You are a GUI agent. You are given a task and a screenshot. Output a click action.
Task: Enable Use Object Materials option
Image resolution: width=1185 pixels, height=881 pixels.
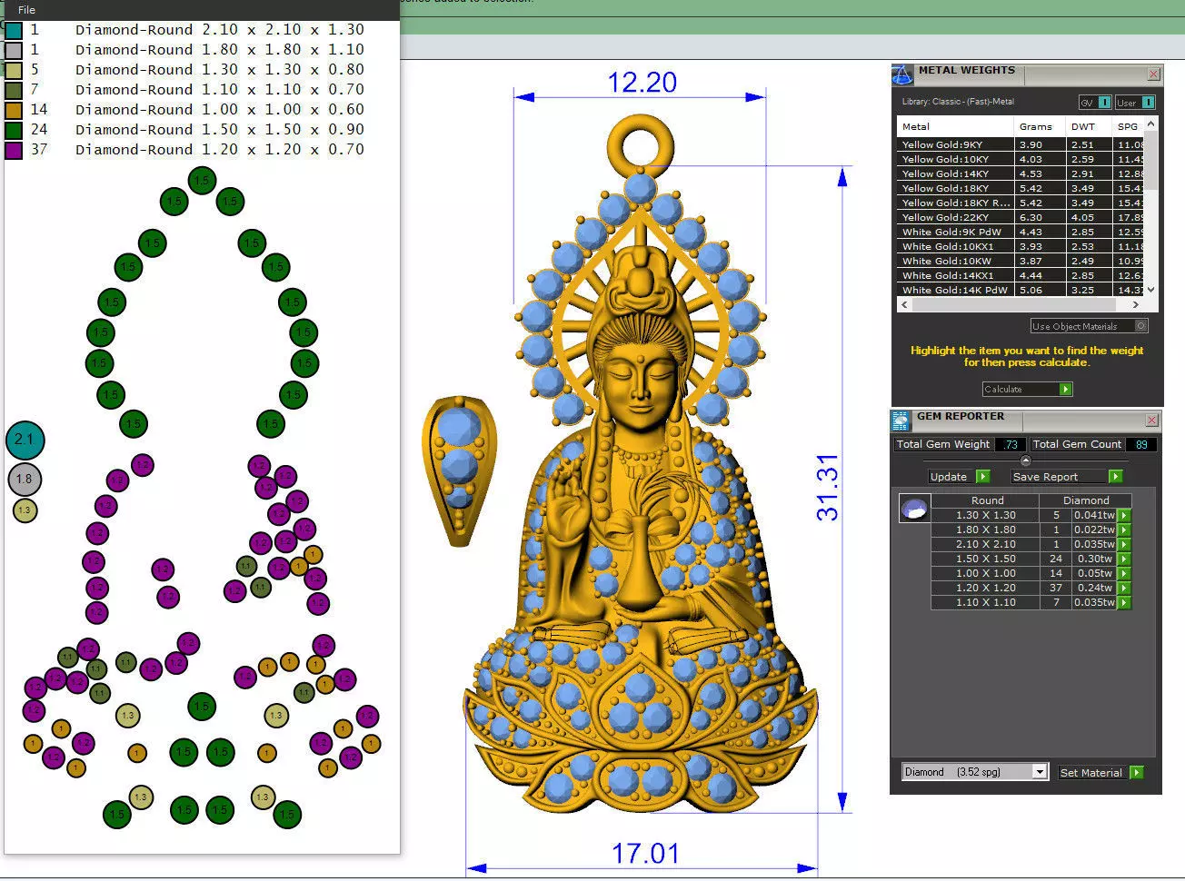(x=1089, y=326)
